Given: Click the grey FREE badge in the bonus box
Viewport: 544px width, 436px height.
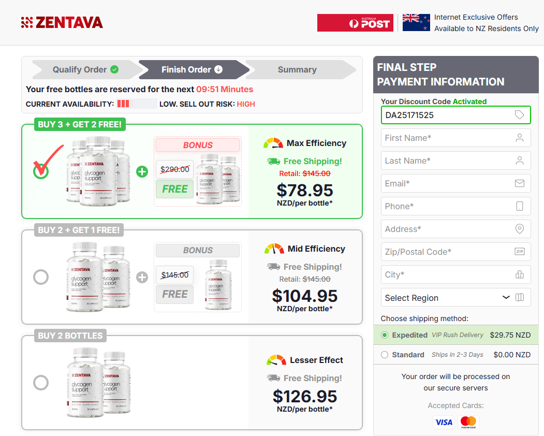Looking at the screenshot, I should pyautogui.click(x=174, y=294).
